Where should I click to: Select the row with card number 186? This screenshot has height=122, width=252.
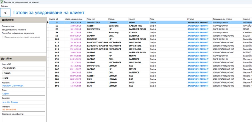click(x=149, y=79)
